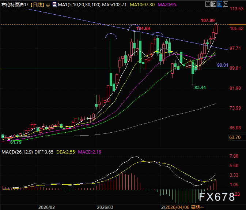
Task: Click the 107.99 high price marker
Action: [208, 21]
